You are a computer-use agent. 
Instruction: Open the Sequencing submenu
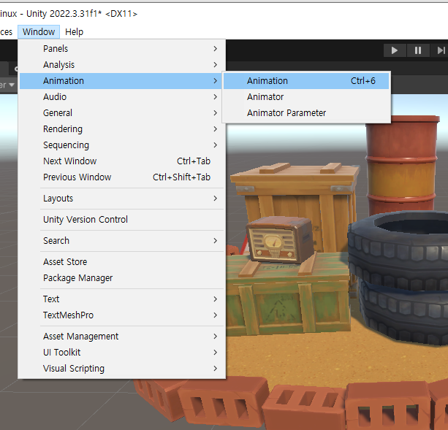[121, 145]
